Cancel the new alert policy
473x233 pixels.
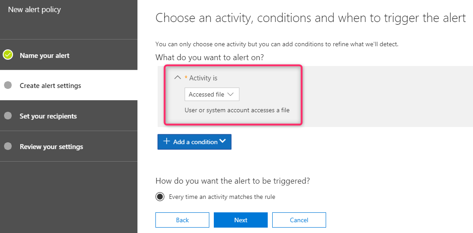[x=299, y=220]
